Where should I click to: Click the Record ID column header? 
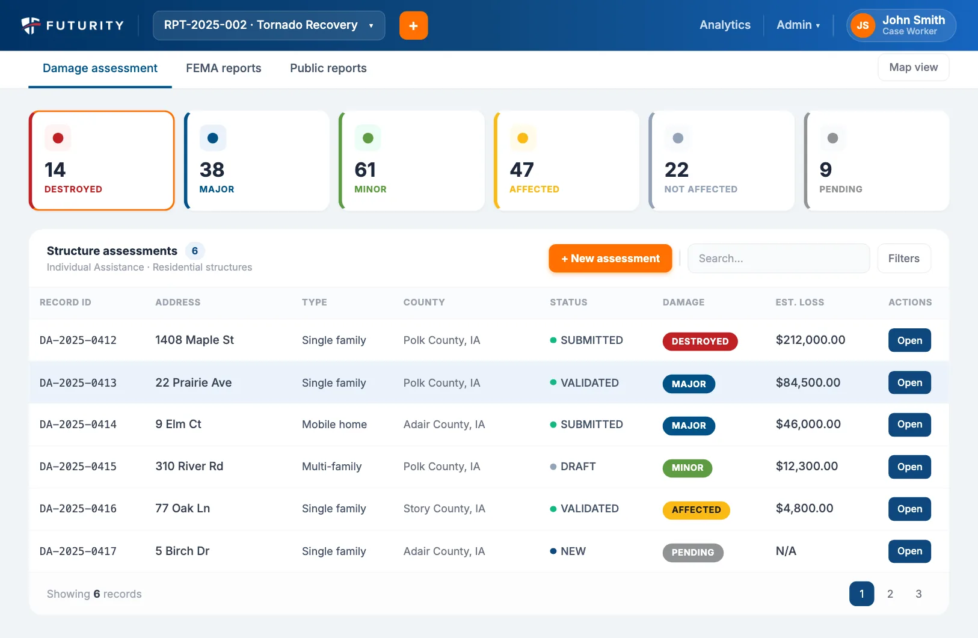point(66,302)
